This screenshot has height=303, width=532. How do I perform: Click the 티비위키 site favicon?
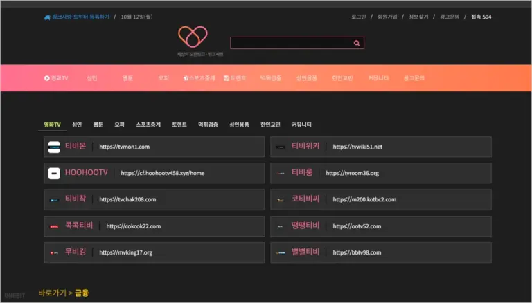pyautogui.click(x=281, y=147)
